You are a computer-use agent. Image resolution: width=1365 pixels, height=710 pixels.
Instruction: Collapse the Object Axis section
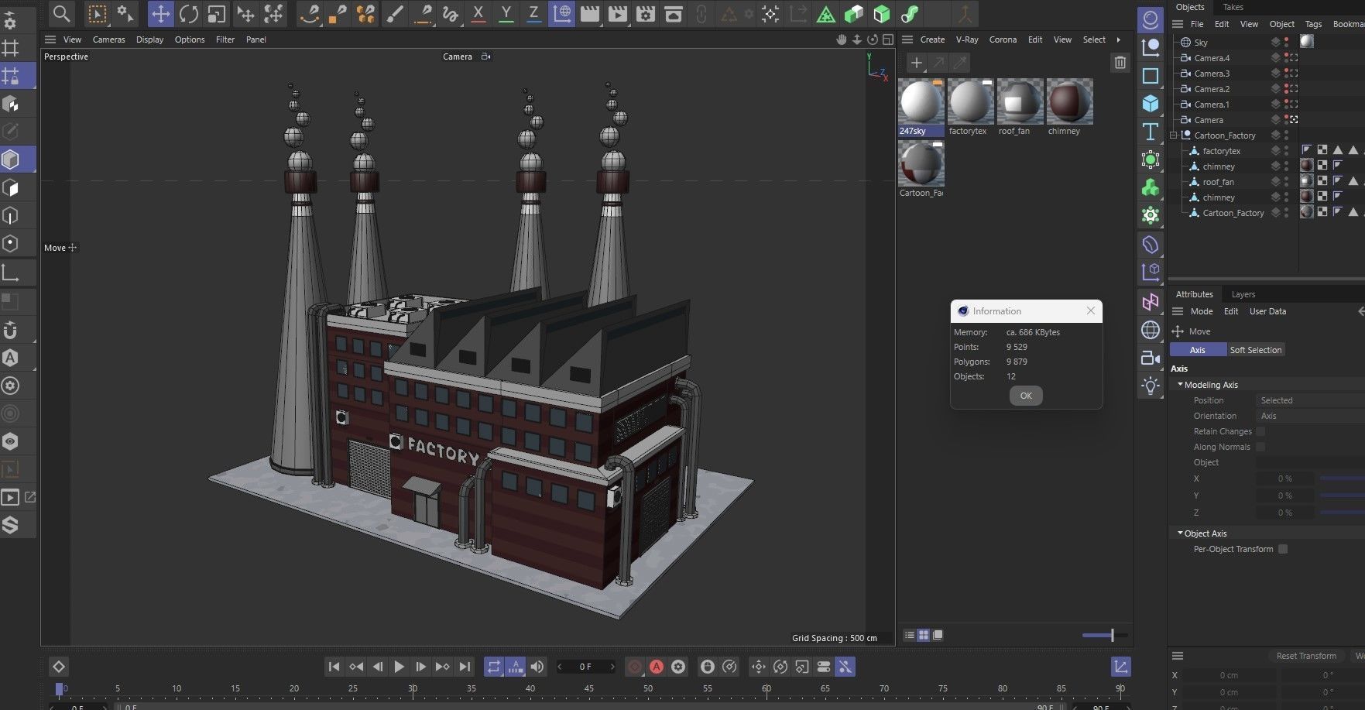coord(1180,533)
